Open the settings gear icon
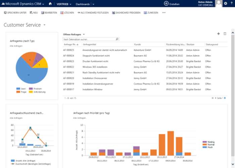This screenshot has height=168, width=235. pos(225,3)
